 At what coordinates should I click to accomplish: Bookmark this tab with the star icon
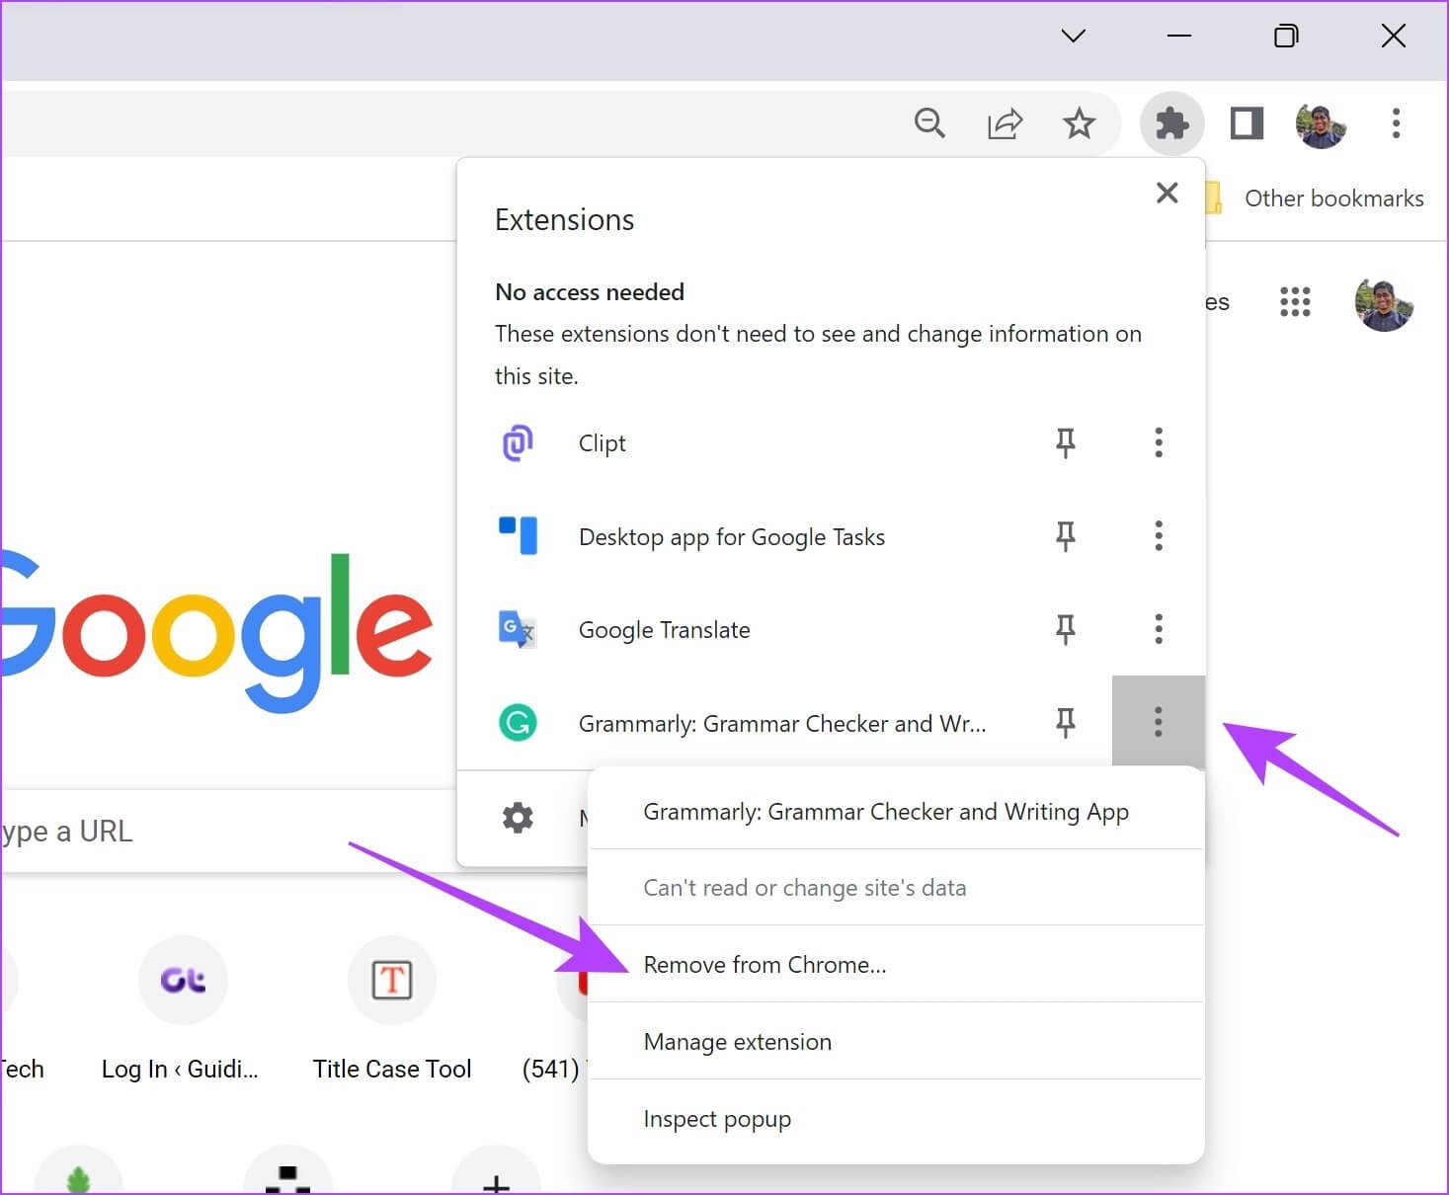point(1079,123)
